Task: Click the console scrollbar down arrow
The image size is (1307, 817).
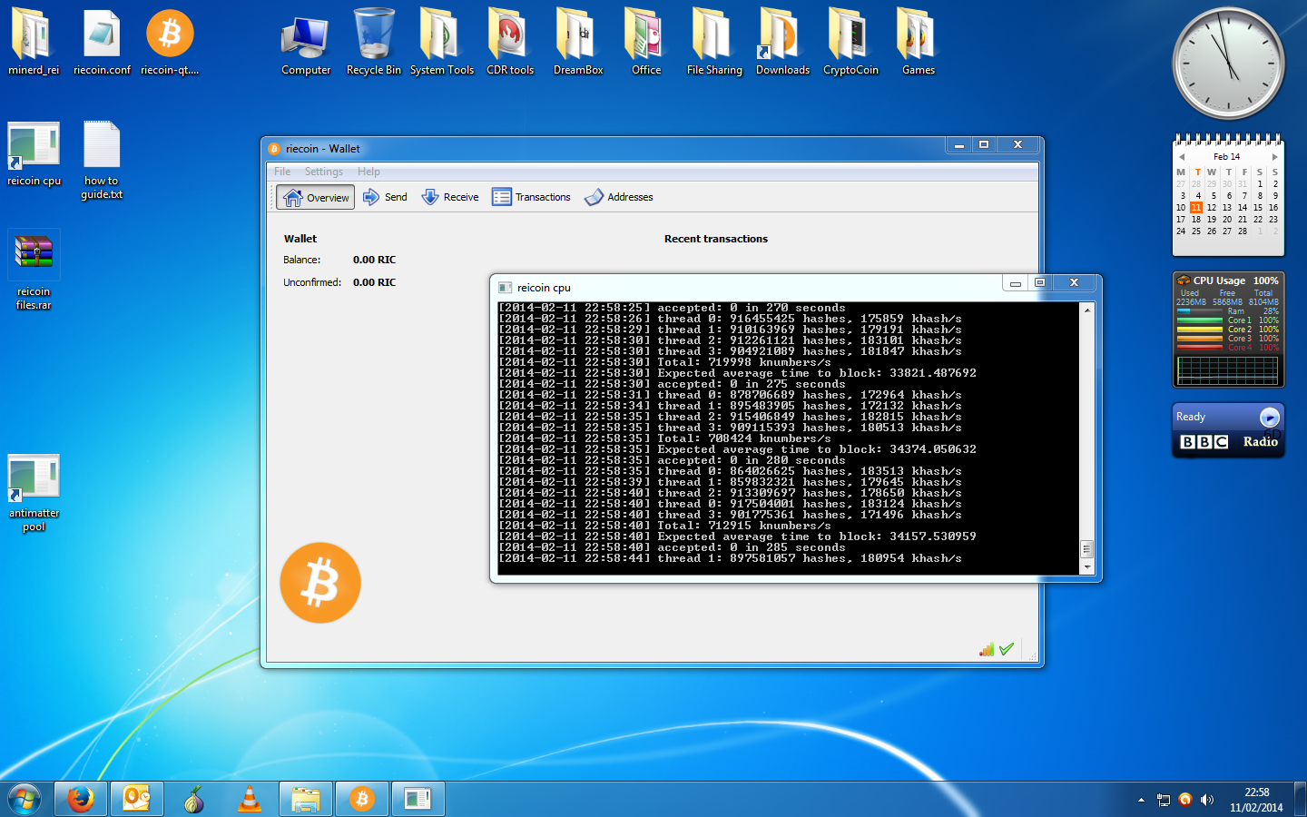Action: [x=1086, y=567]
